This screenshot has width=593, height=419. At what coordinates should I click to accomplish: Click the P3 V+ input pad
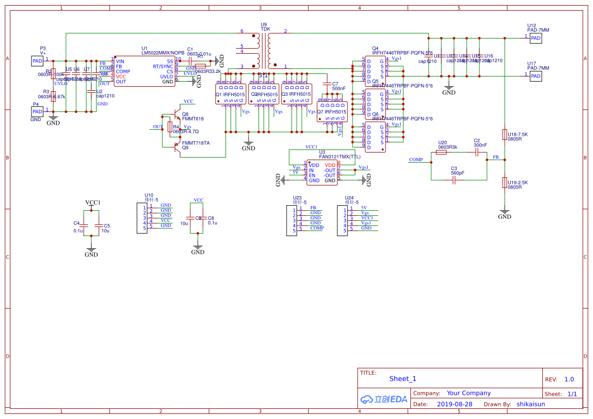click(37, 61)
